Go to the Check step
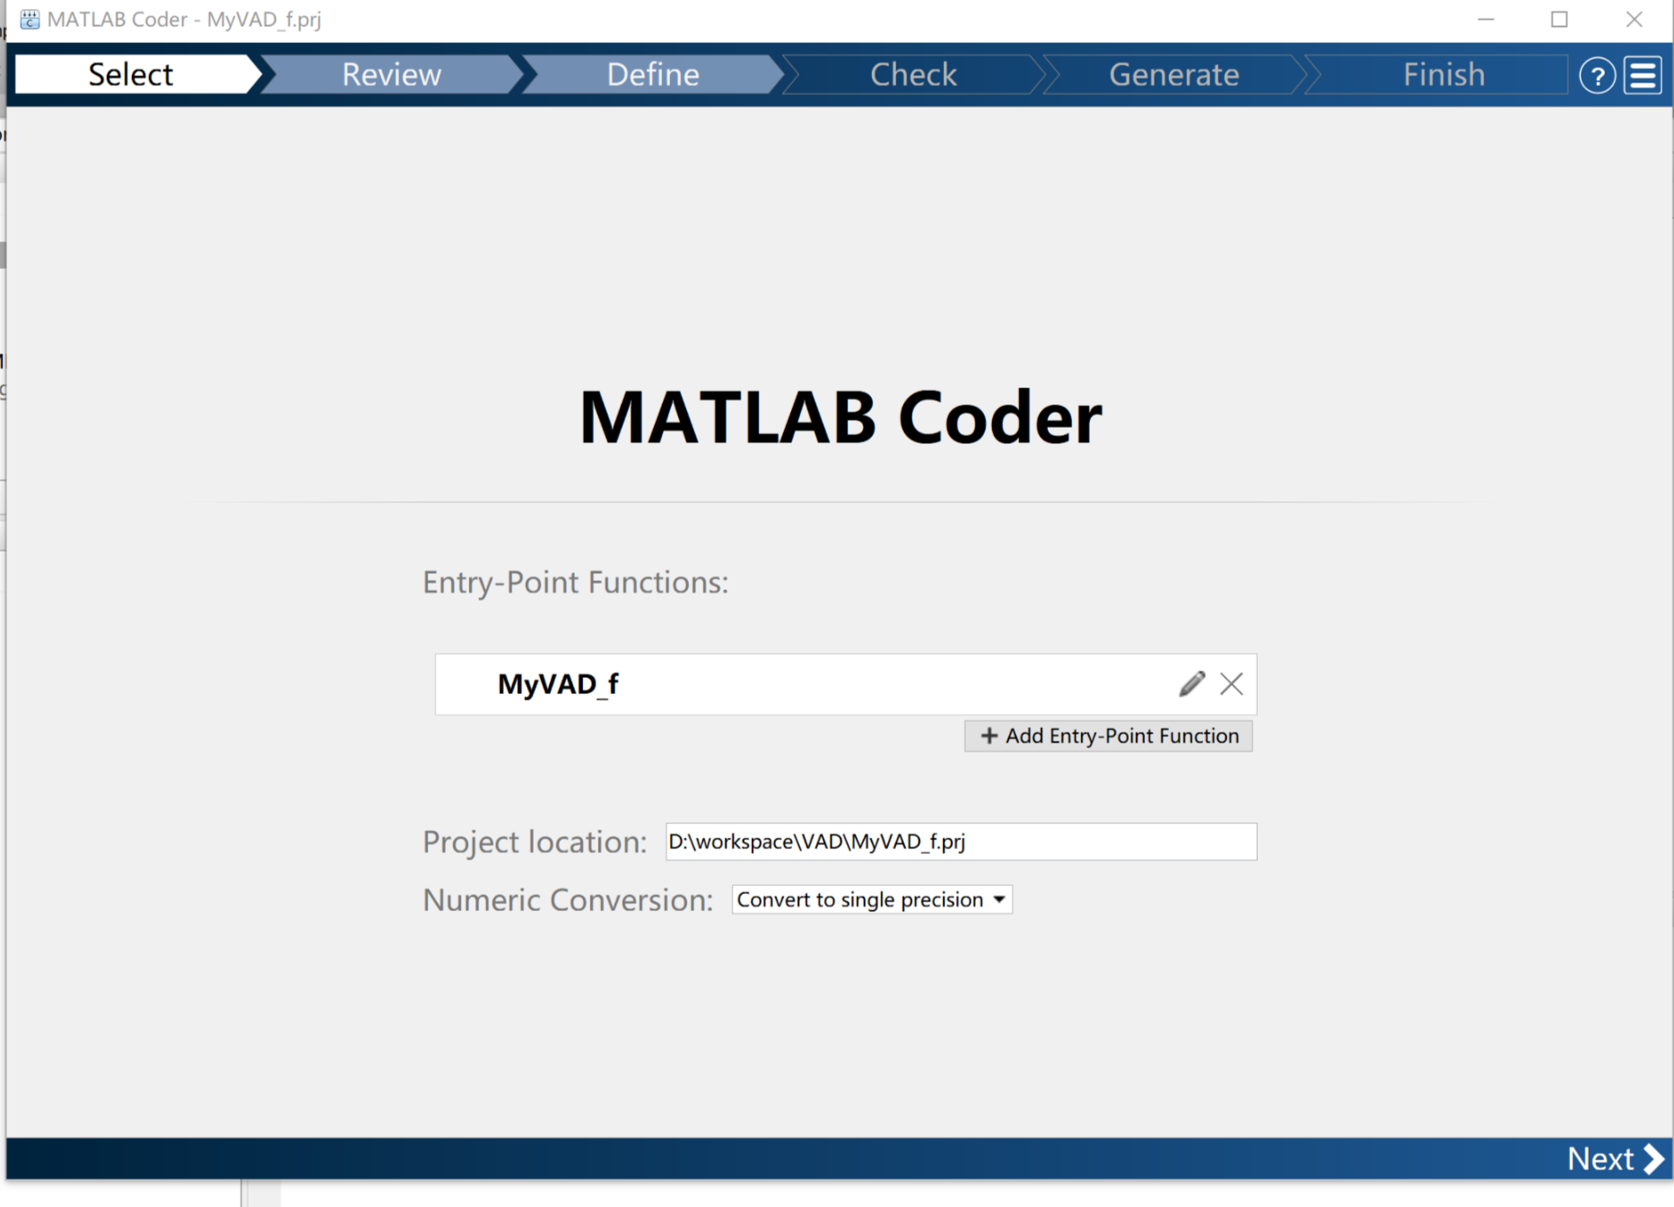Viewport: 1674px width, 1207px height. click(913, 74)
